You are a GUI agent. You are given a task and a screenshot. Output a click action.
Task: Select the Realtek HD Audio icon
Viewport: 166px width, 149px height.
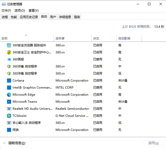coord(9,109)
